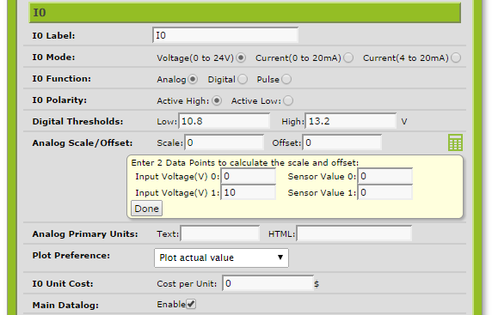Choose the Analog function radio
Viewport: 492px width, 315px height.
click(x=193, y=79)
